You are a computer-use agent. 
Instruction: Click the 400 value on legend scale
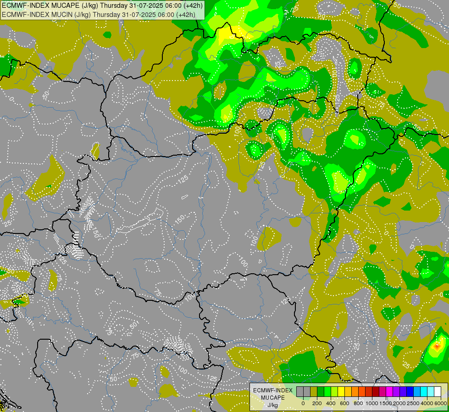[x=331, y=403]
